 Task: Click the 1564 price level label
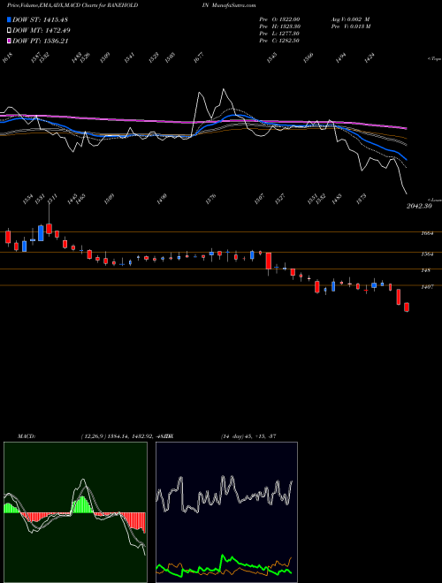click(427, 254)
